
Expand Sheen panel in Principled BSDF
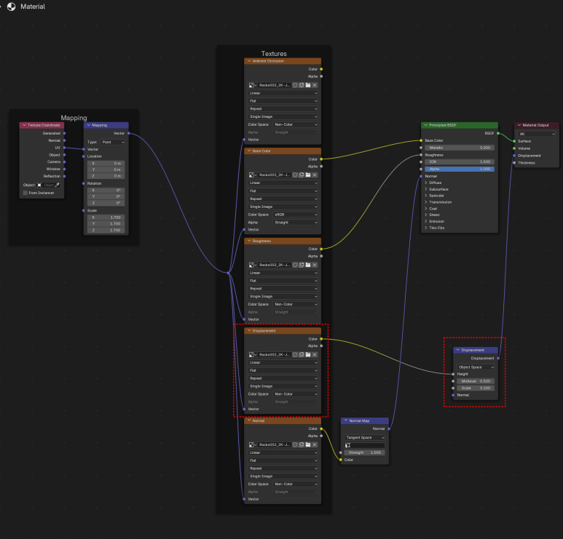tap(426, 215)
